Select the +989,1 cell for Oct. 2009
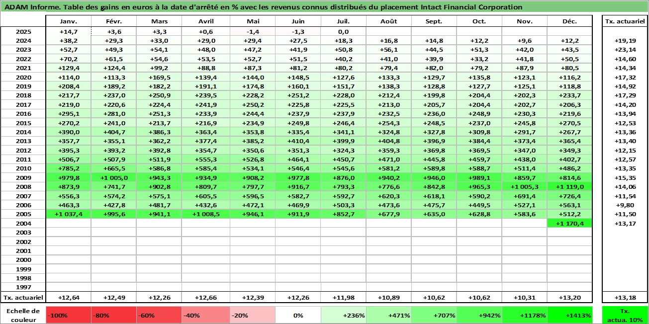The height and width of the screenshot is (324, 649). tap(479, 177)
